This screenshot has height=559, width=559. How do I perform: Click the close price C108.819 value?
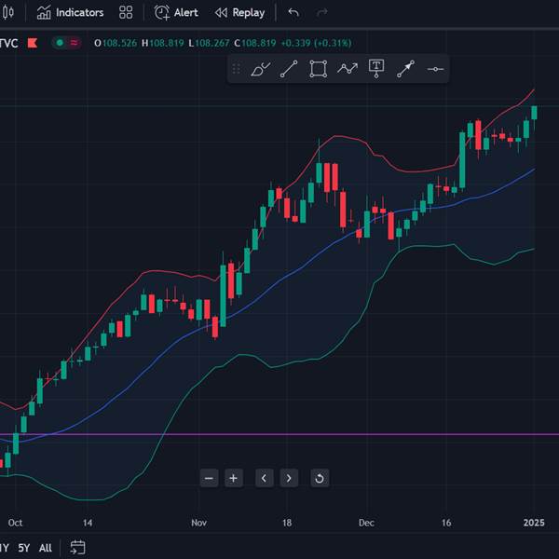click(255, 43)
